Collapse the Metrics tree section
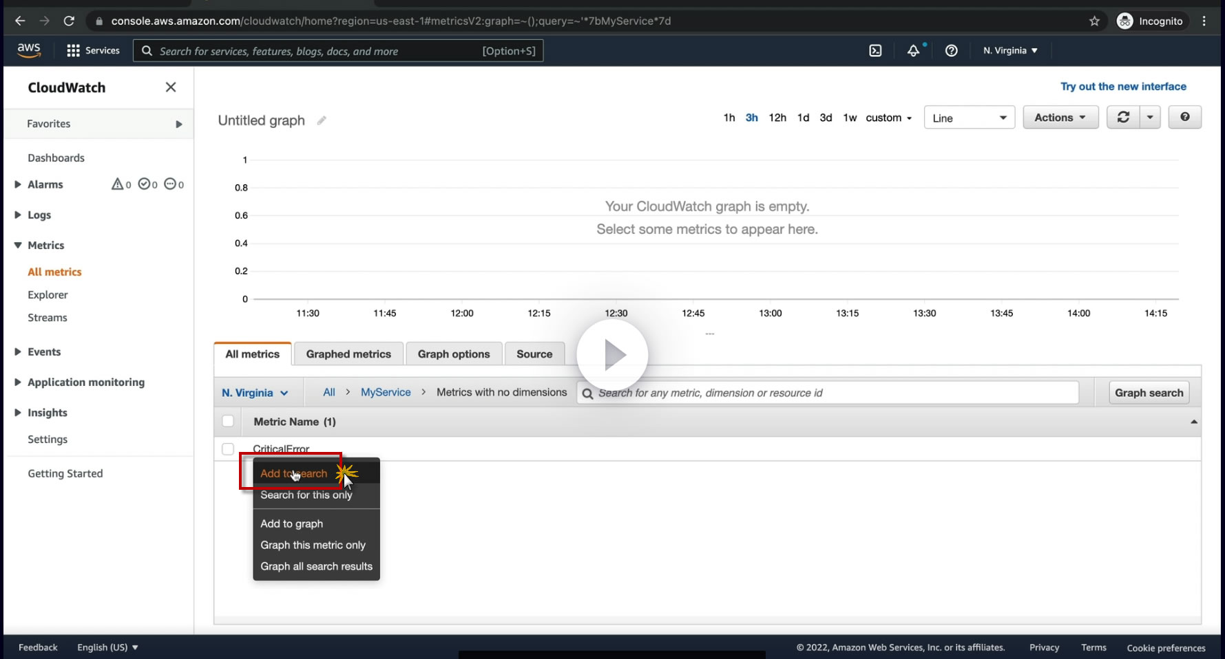Image resolution: width=1225 pixels, height=659 pixels. pyautogui.click(x=18, y=245)
